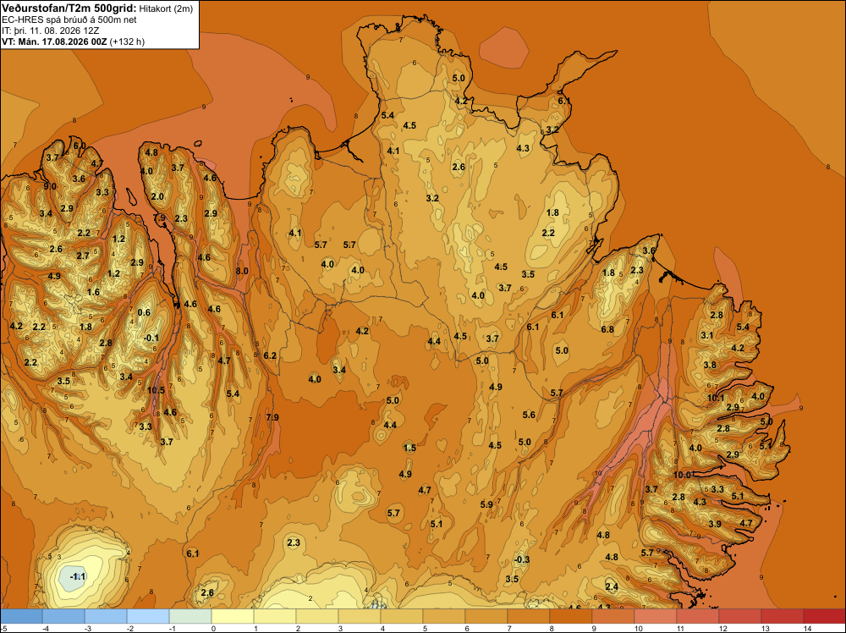The width and height of the screenshot is (846, 633).
Task: Click the '8.0' temperature value
Action: coord(242,271)
